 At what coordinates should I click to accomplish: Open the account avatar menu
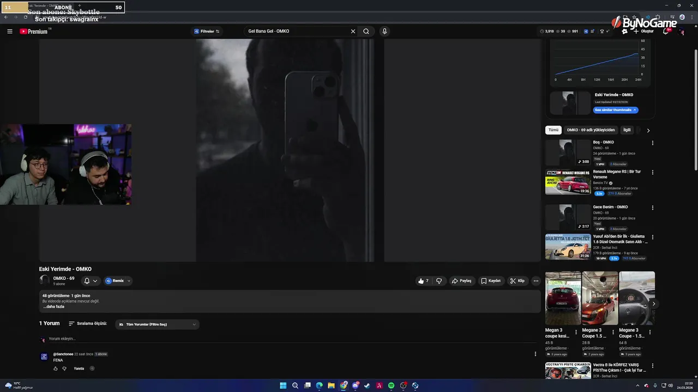(682, 32)
